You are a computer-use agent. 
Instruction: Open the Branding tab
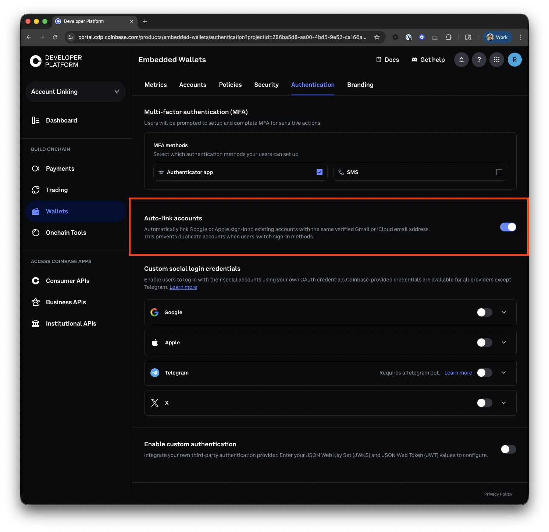(360, 85)
